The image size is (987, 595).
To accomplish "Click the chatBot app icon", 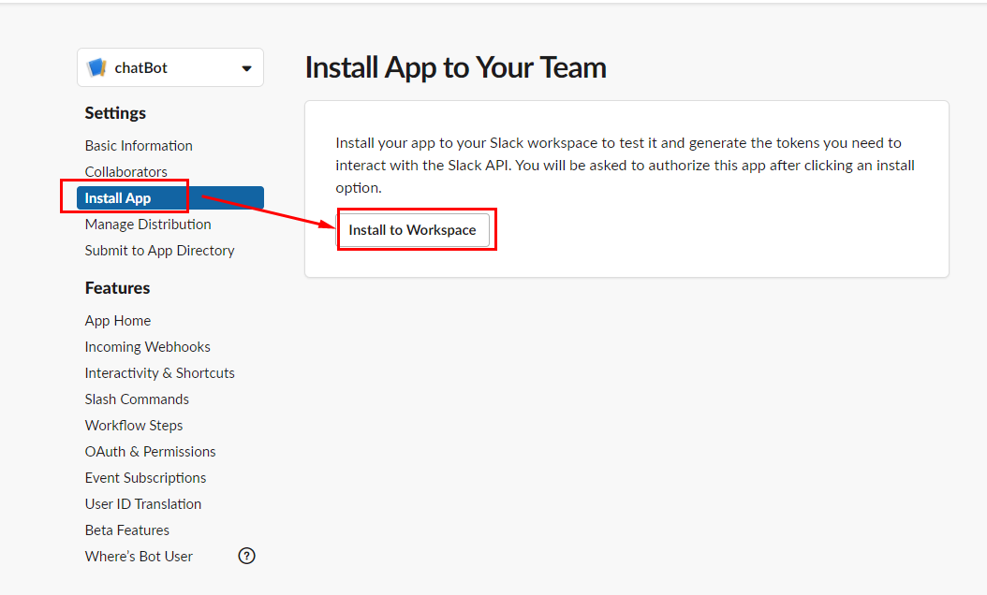I will click(x=97, y=67).
